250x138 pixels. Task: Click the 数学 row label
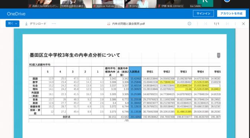click(35, 82)
